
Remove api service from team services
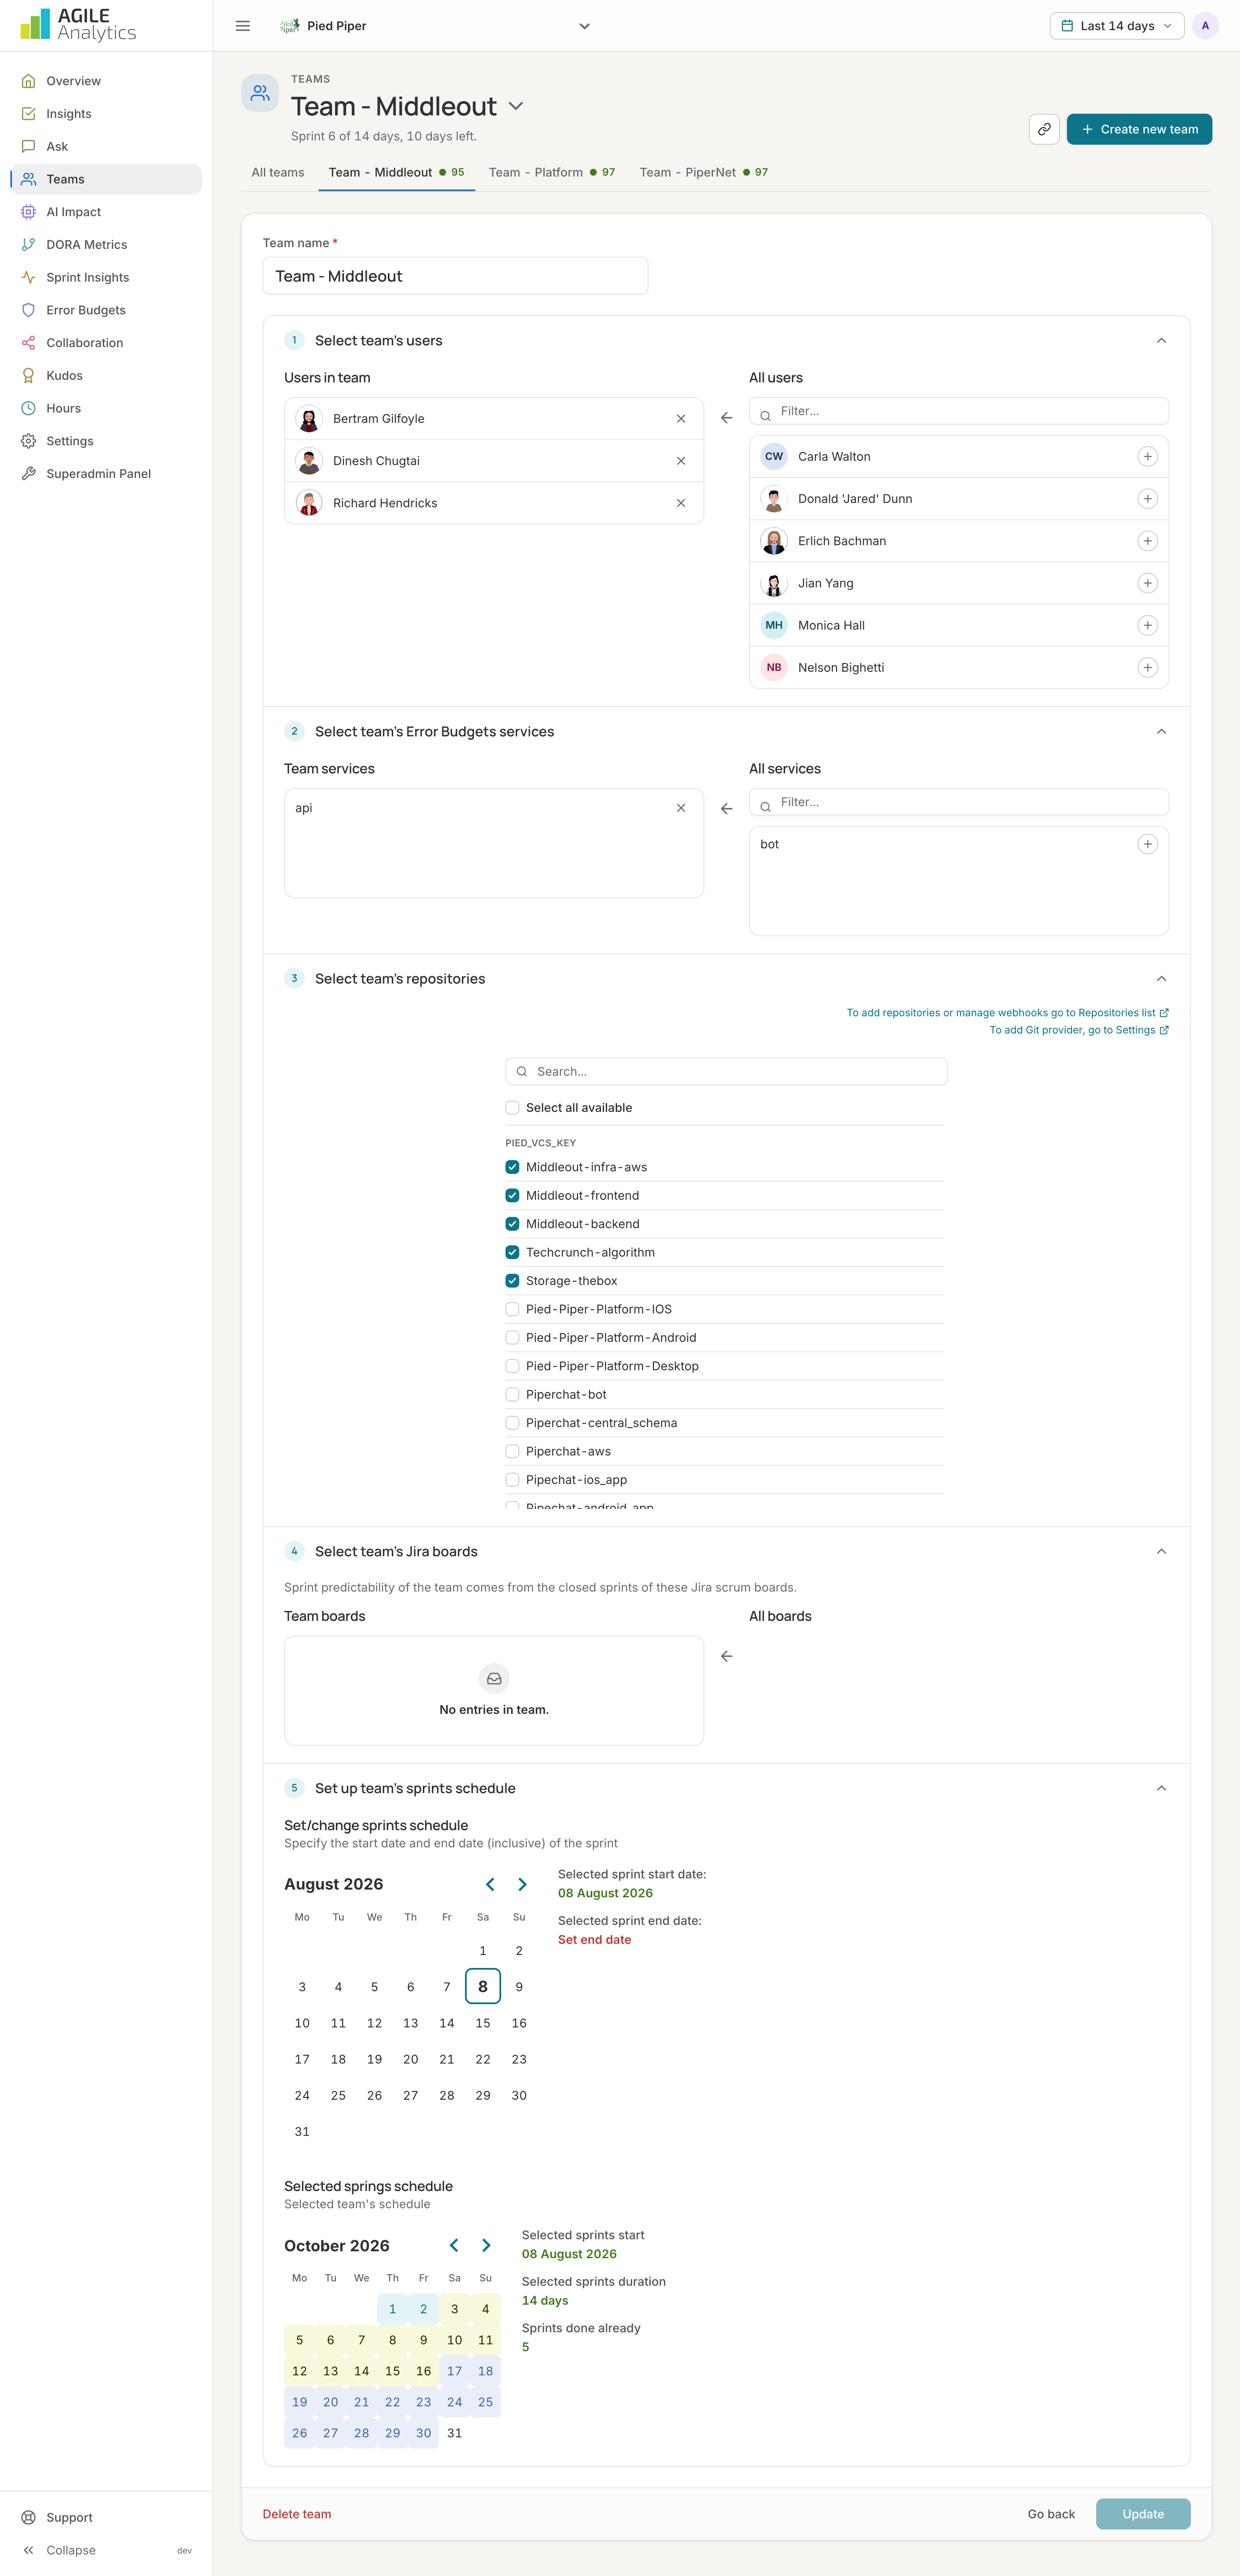(681, 808)
